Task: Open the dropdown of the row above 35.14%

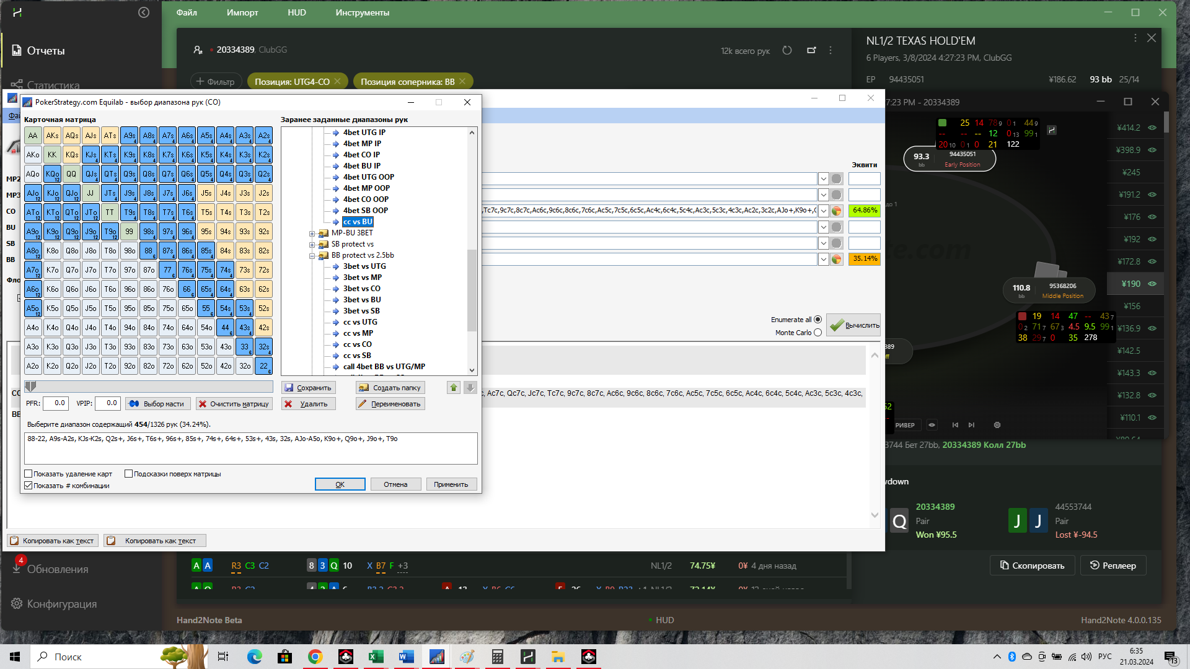Action: [823, 243]
